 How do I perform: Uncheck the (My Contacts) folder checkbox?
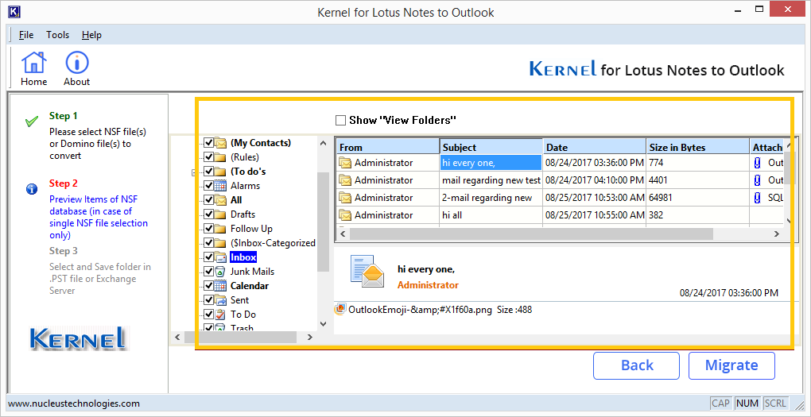click(209, 143)
